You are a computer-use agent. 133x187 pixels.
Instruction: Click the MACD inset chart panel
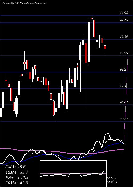pyautogui.click(x=73, y=174)
